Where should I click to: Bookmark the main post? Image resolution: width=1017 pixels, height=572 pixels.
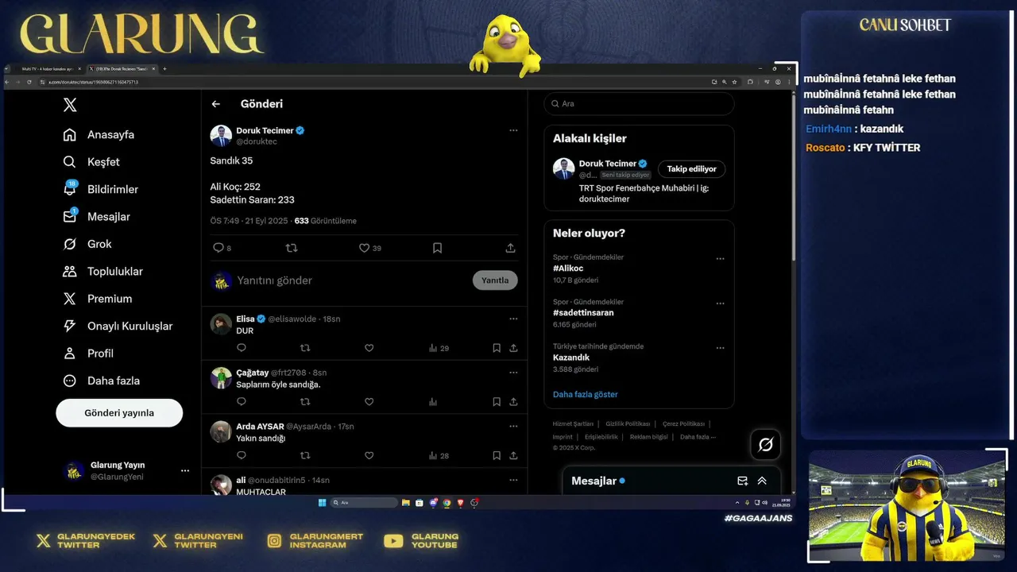(437, 248)
